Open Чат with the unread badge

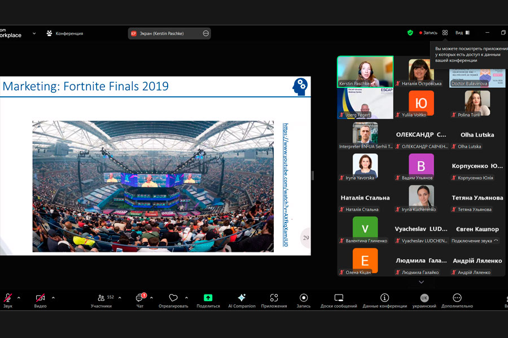click(x=140, y=300)
